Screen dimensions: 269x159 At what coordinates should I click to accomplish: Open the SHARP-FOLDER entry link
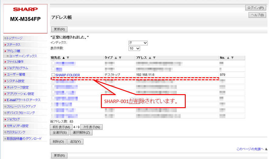[x=67, y=75]
